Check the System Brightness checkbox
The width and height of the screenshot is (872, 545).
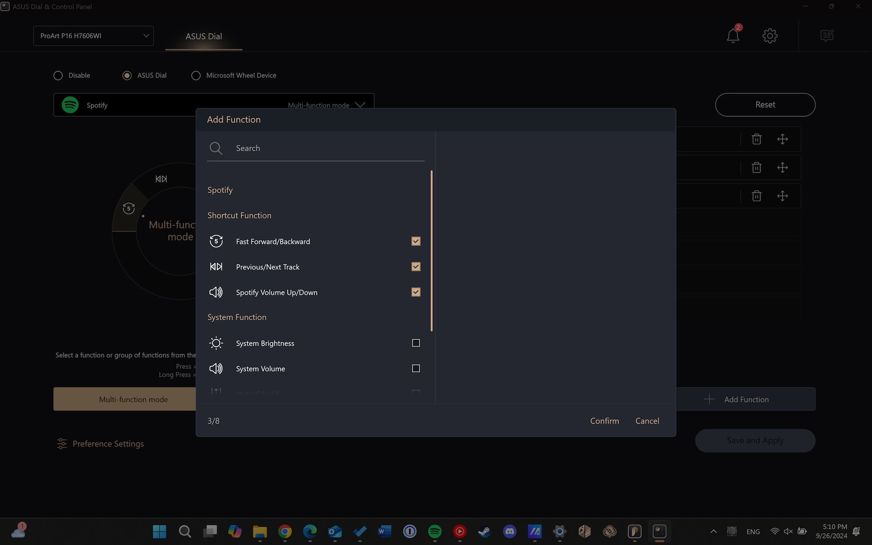(416, 343)
